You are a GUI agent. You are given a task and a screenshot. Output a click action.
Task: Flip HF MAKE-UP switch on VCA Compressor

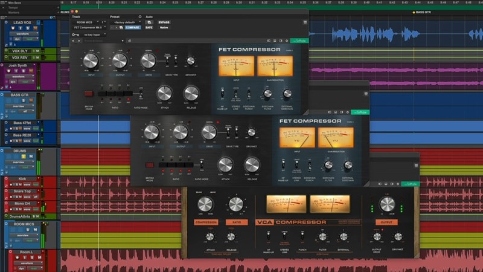click(x=268, y=236)
